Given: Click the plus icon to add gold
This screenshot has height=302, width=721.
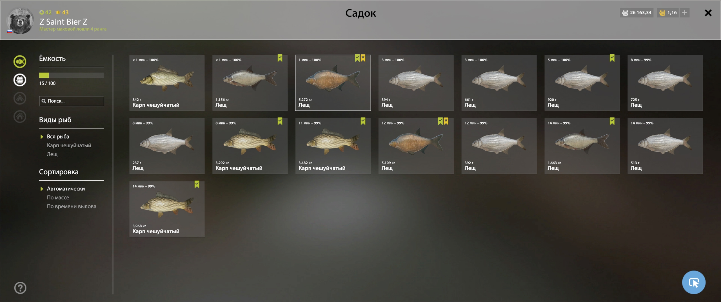Looking at the screenshot, I should 685,13.
